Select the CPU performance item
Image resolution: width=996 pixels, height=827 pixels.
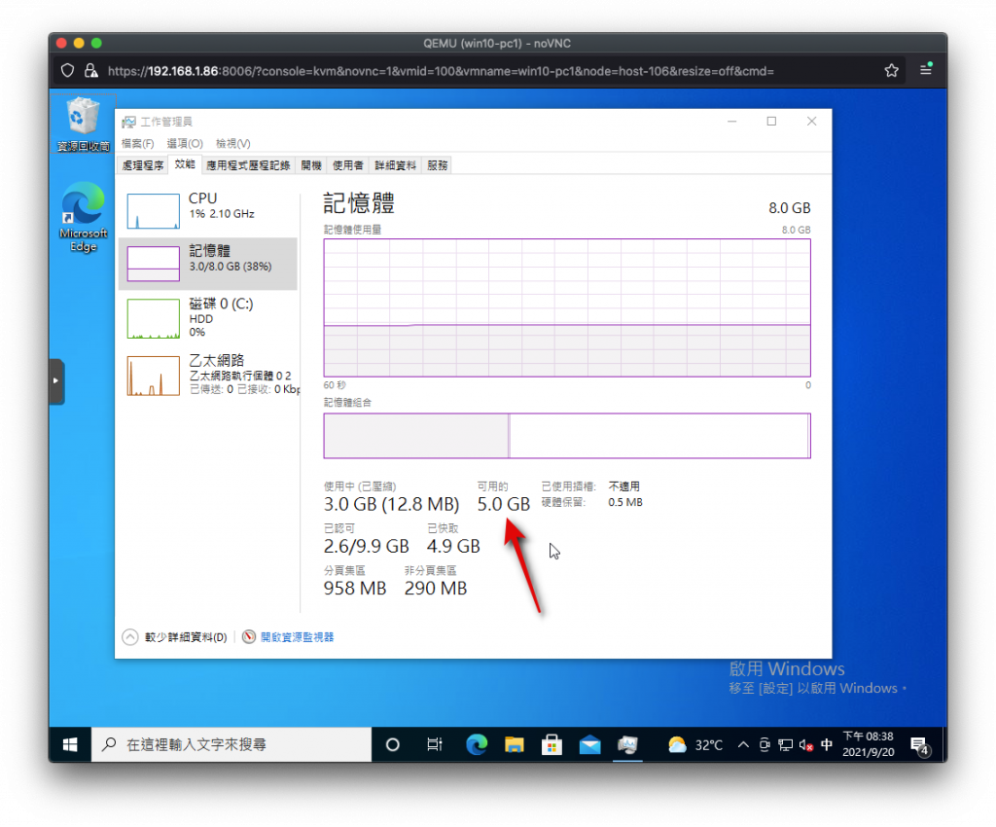(x=208, y=210)
